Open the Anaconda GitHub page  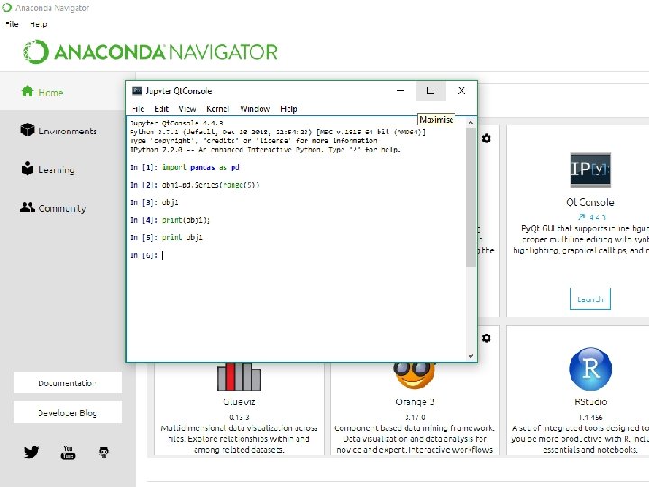(104, 452)
